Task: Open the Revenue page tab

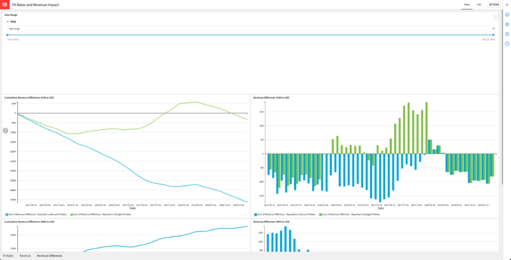Action: point(25,256)
